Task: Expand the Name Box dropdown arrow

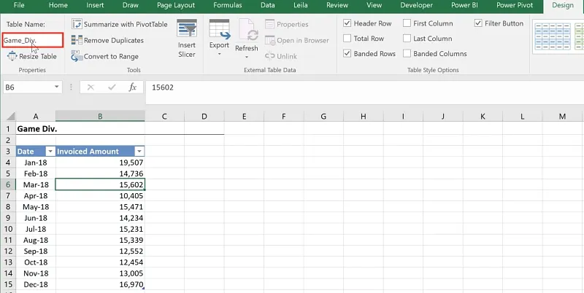Action: (x=57, y=87)
